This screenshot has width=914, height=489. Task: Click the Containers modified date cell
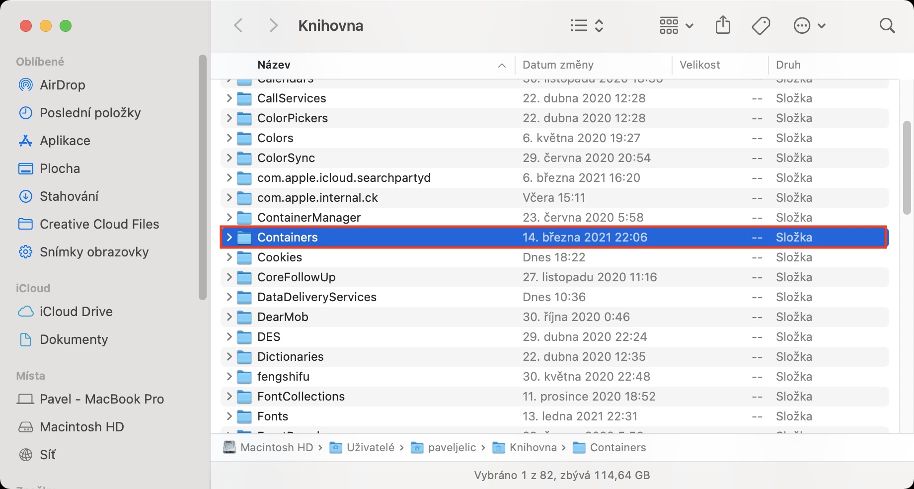point(585,237)
